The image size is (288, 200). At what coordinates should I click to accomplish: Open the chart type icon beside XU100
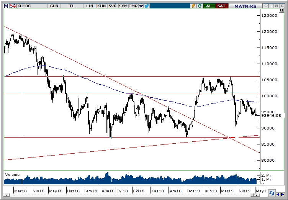[x=13, y=6]
